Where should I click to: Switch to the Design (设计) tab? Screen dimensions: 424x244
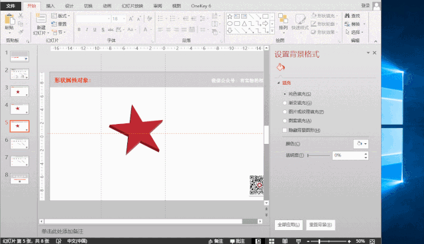click(x=69, y=6)
